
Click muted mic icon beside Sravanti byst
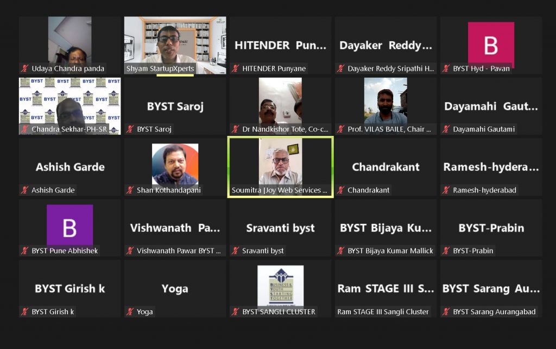(236, 251)
